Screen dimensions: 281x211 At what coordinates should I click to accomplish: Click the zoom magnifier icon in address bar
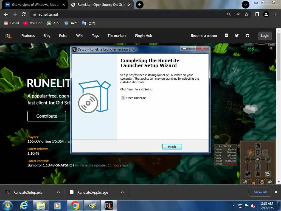[x=229, y=14]
